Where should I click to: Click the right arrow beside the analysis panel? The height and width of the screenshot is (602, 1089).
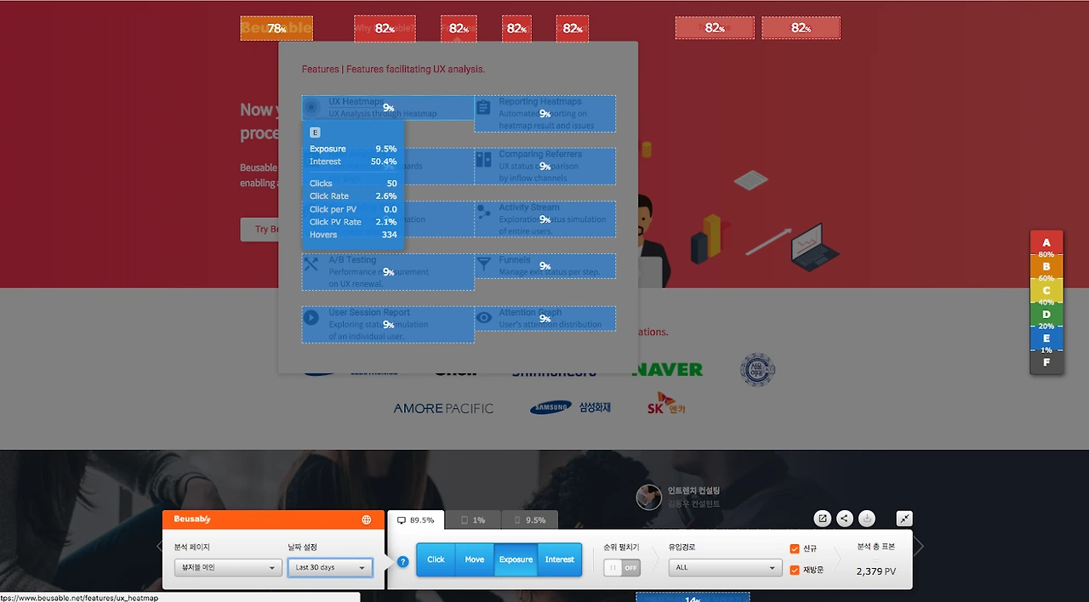(x=919, y=547)
